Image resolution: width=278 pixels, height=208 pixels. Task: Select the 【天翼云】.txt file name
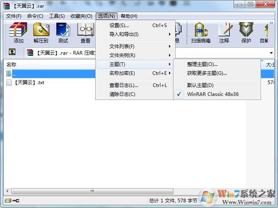tap(30, 82)
